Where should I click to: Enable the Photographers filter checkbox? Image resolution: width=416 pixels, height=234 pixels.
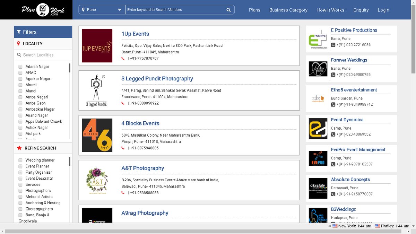coord(20,191)
